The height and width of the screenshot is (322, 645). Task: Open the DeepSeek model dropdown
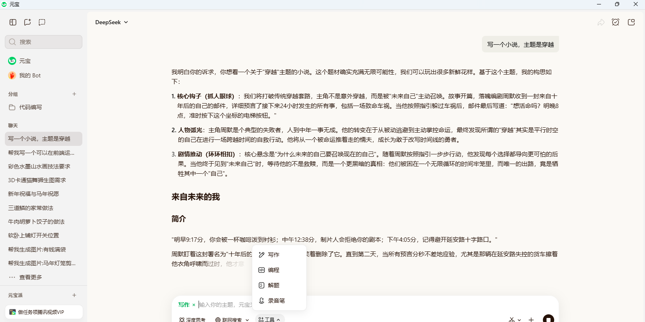click(111, 22)
